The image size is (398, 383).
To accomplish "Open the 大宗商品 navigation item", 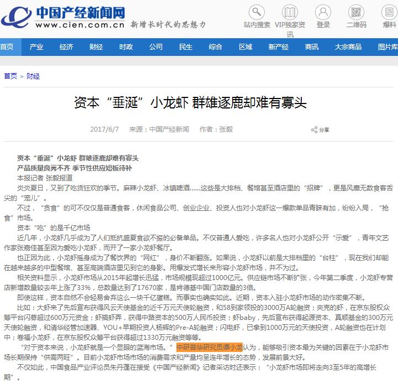I will click(348, 46).
